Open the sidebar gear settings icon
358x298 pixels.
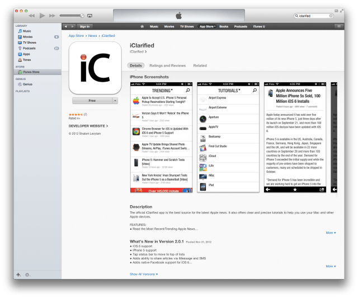(x=27, y=275)
